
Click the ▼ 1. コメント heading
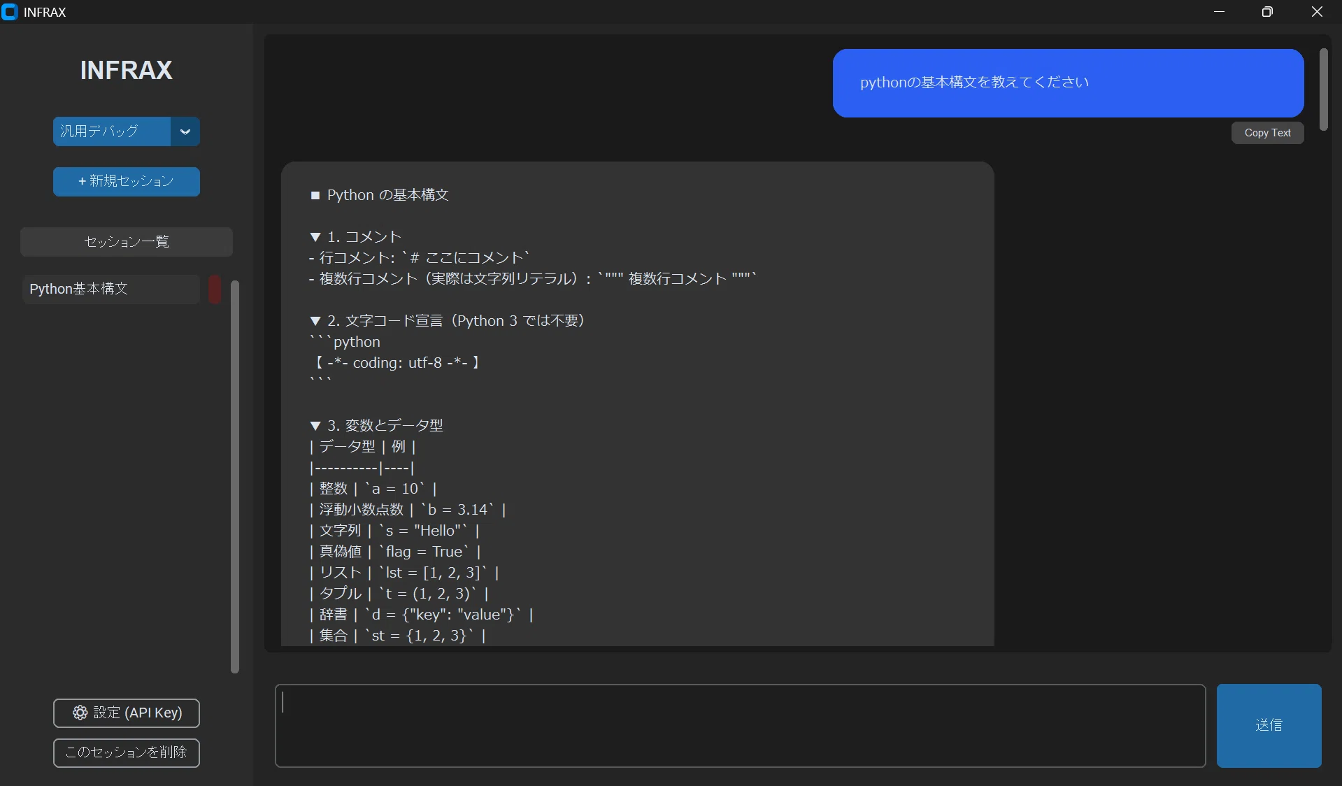(x=355, y=237)
